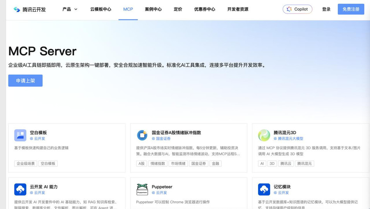Screen dimensions: 370x209
Task: Click @ 云开发 author under 记忆模块
Action: tap(281, 192)
